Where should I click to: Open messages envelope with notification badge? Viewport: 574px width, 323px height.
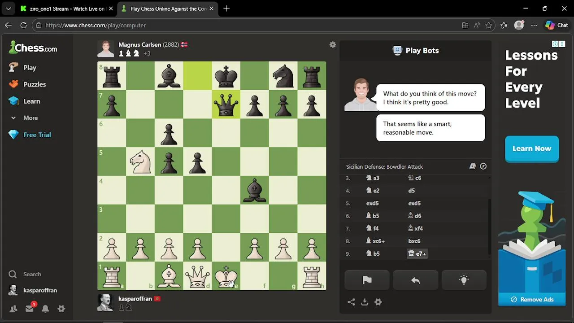coord(30,308)
